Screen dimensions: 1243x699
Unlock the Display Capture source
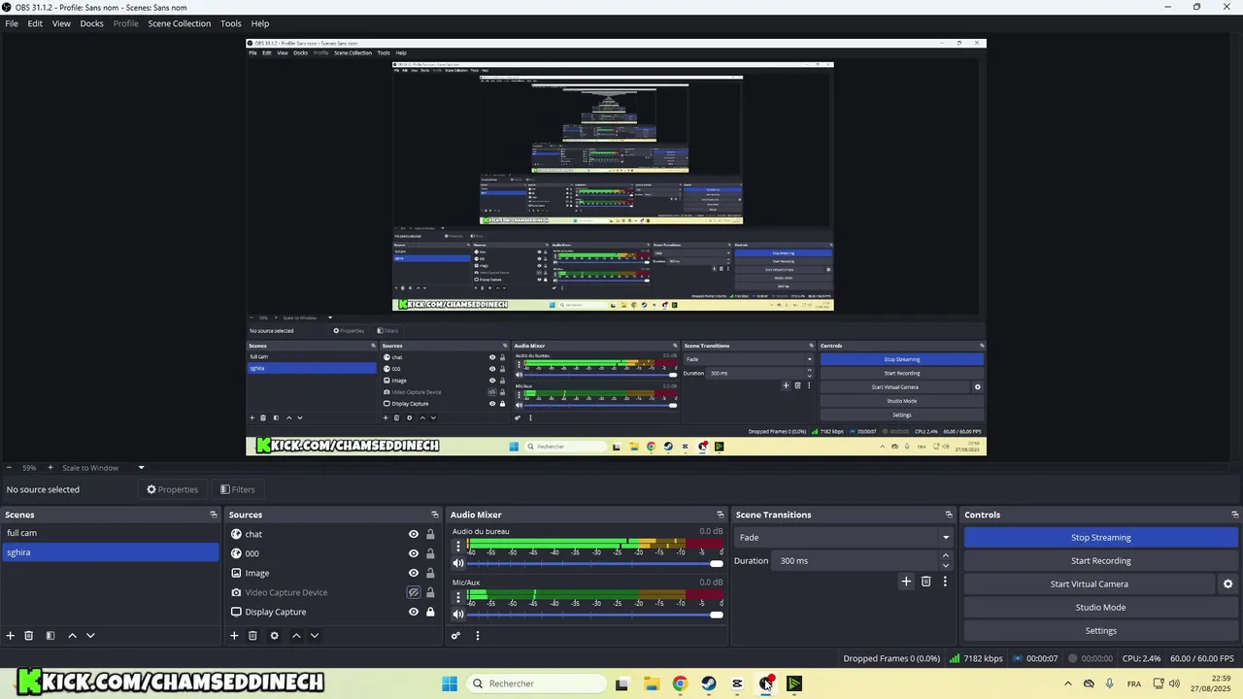[430, 612]
